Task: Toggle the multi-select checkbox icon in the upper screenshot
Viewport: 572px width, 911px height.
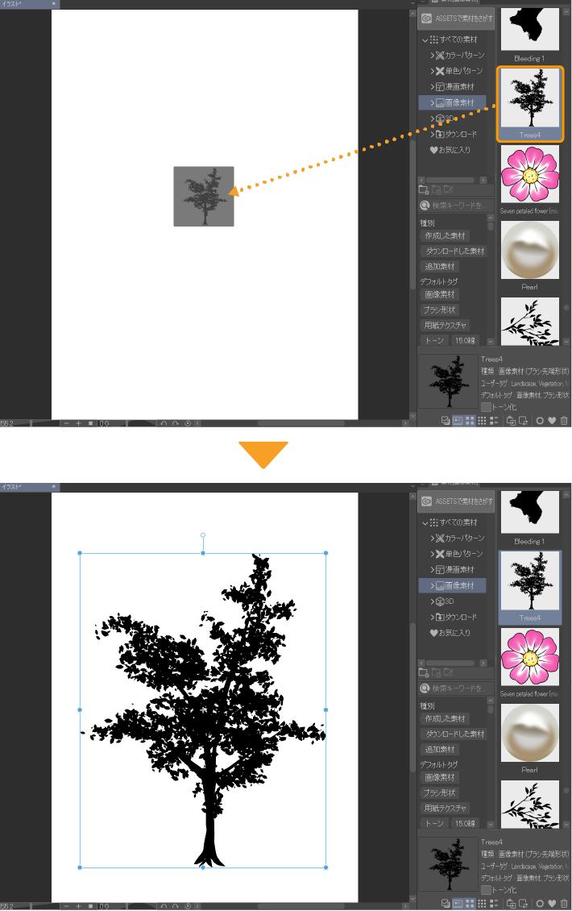Action: 446,421
